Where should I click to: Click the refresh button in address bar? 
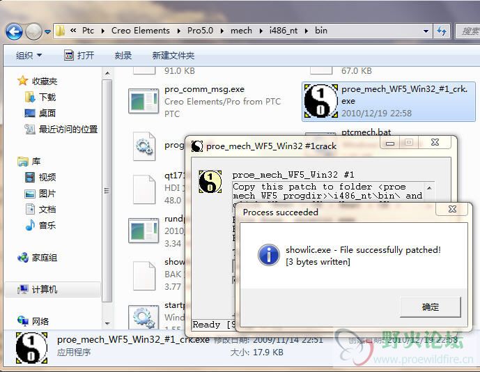pos(442,31)
